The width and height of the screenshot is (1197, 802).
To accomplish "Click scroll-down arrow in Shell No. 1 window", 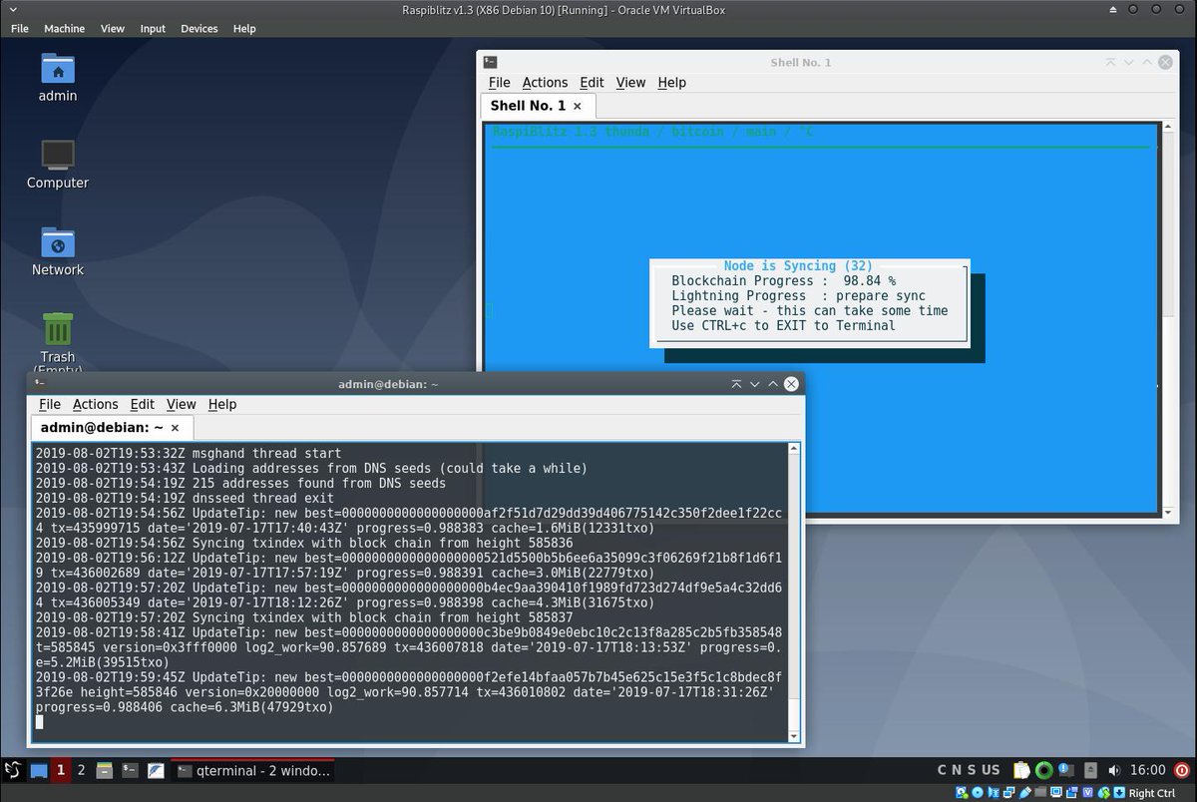I will click(1169, 513).
